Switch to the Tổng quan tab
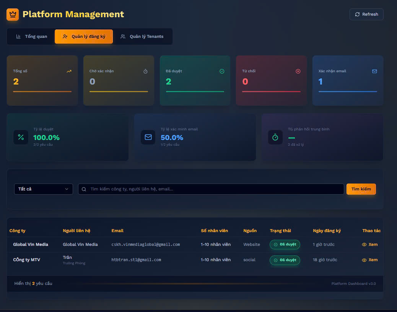Viewport: 397px width, 312px height. tap(31, 37)
